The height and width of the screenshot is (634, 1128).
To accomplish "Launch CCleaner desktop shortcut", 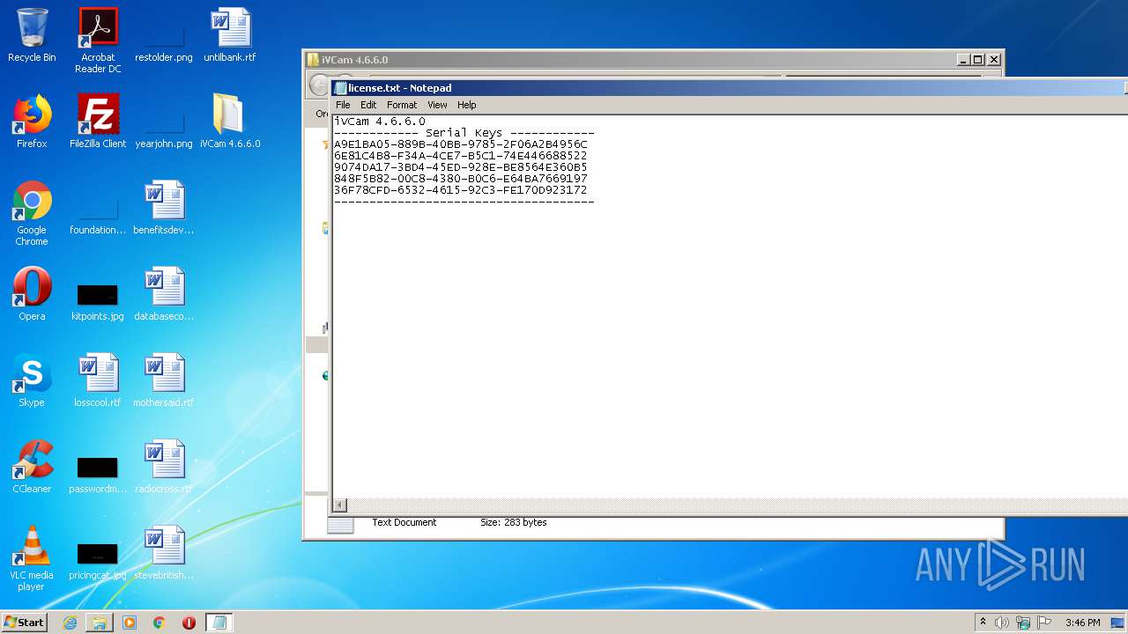I will [32, 467].
